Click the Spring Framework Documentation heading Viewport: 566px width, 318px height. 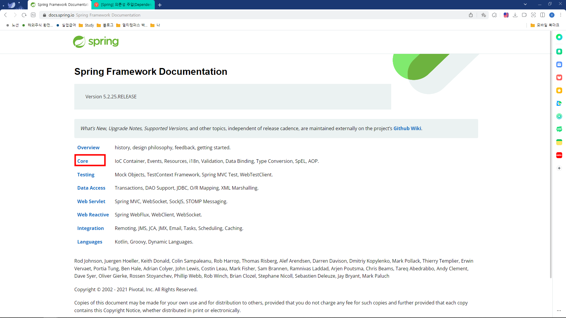click(x=151, y=72)
